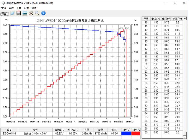The width and height of the screenshot is (189, 140).
Task: Select row 20 with current 2.00
Action: 162,60
